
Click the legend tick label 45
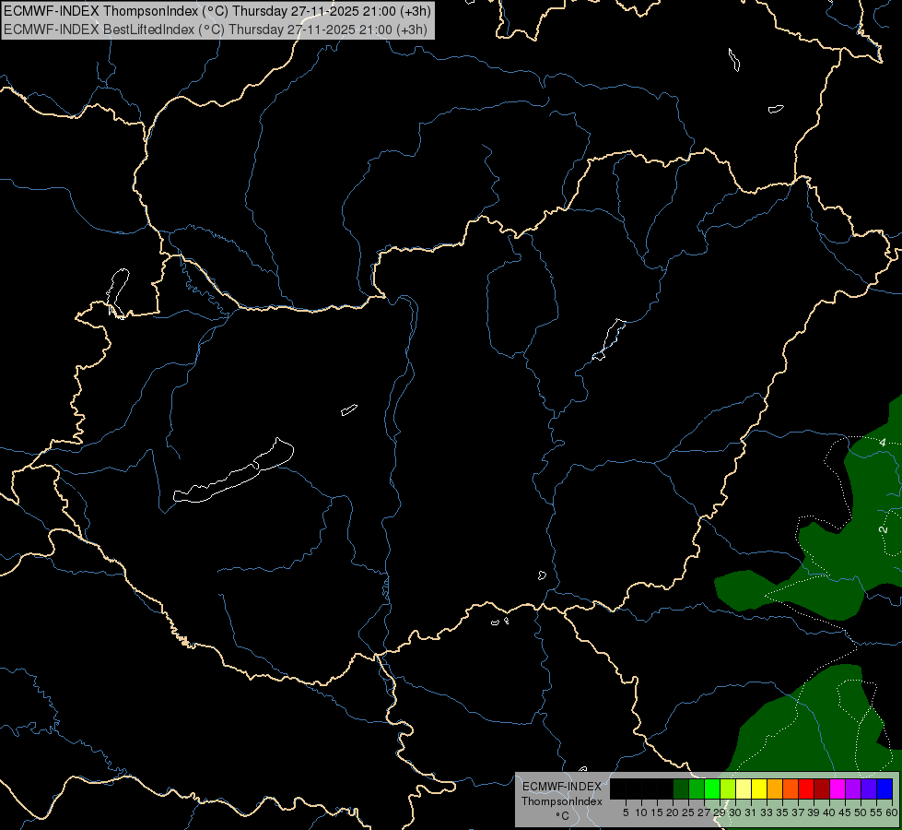coord(845,812)
